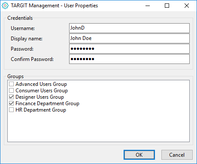Select the Designer Users Group label

[x=39, y=97]
